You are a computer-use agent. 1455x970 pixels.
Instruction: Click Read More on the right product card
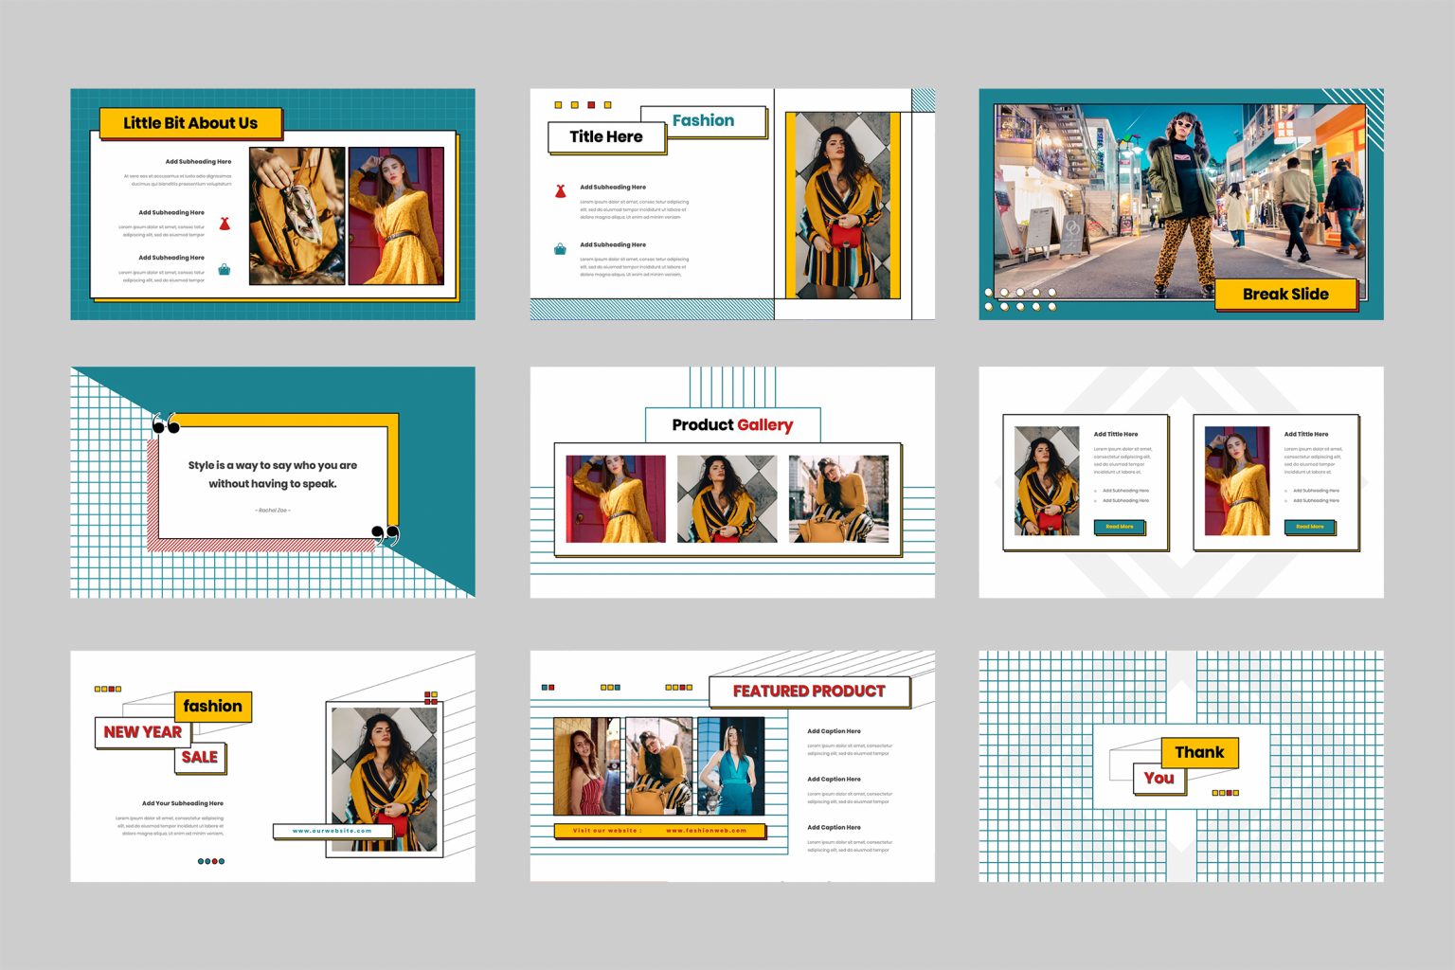click(1311, 527)
